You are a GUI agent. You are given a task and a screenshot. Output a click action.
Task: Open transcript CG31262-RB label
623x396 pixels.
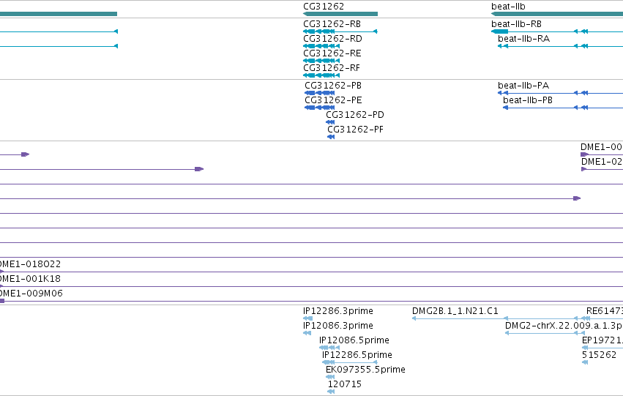tap(332, 24)
